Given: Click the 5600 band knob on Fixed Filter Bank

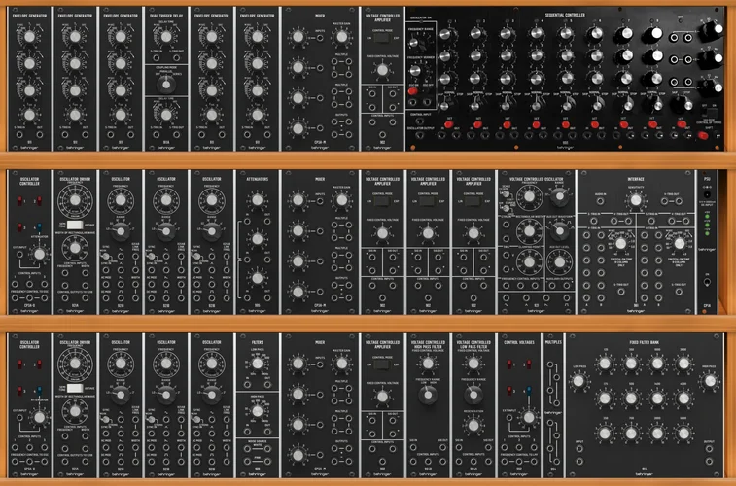Looking at the screenshot, I should [683, 433].
